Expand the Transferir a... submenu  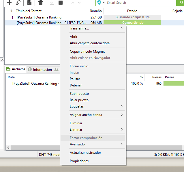click(93, 28)
